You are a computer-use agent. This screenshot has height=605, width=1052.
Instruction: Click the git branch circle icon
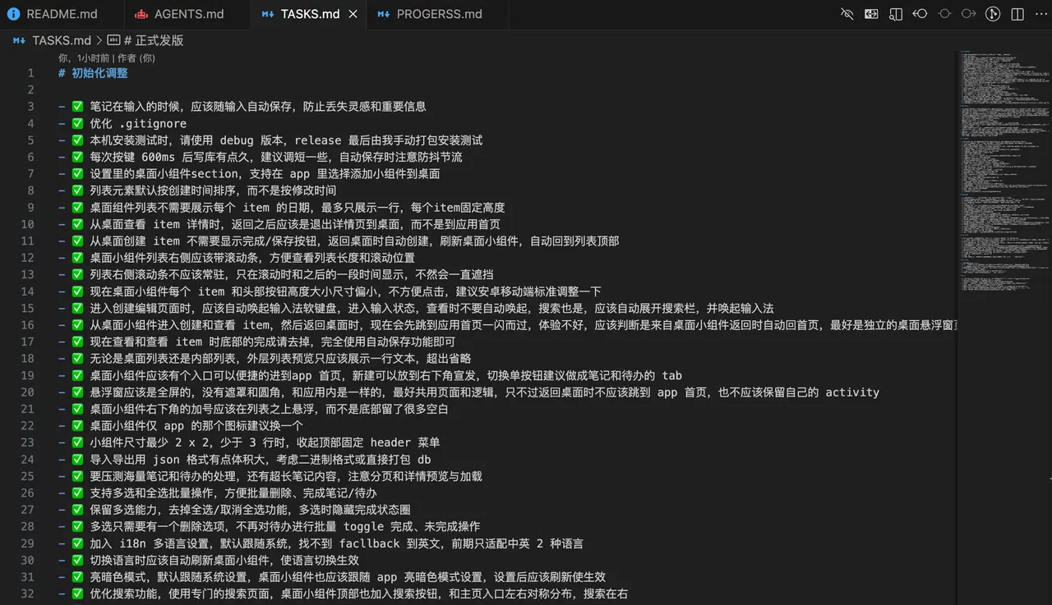click(x=993, y=14)
